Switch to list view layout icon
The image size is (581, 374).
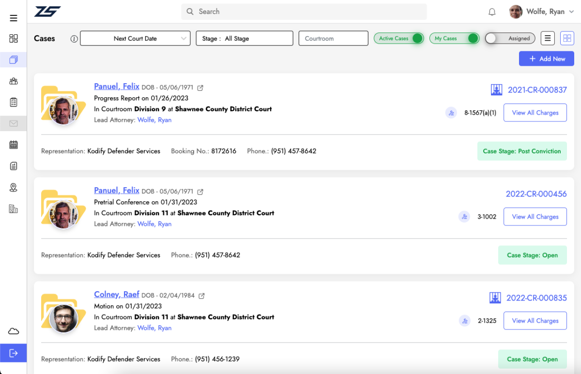pos(548,38)
